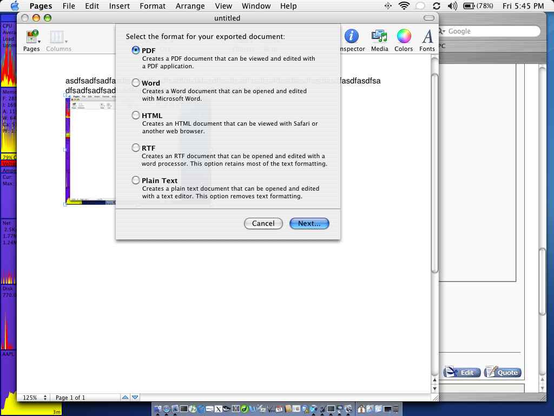This screenshot has width=554, height=416.
Task: Click the Finder icon in the Dock
Action: (x=157, y=409)
